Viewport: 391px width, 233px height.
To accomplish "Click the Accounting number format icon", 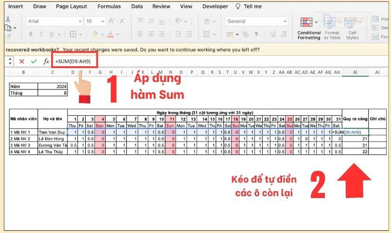I will 229,34.
